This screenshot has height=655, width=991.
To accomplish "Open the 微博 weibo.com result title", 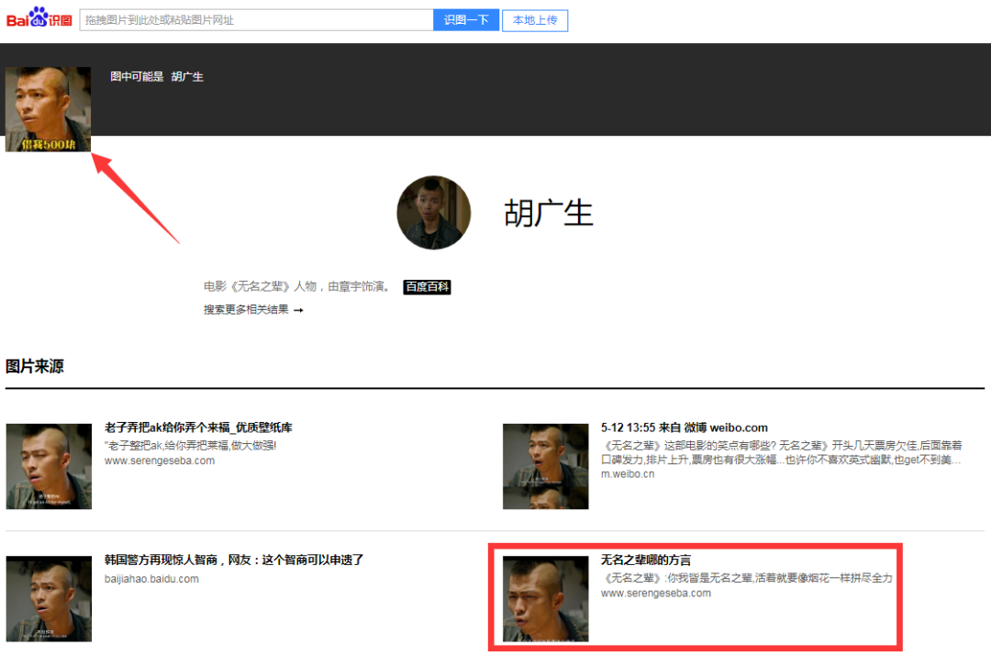I will click(684, 427).
